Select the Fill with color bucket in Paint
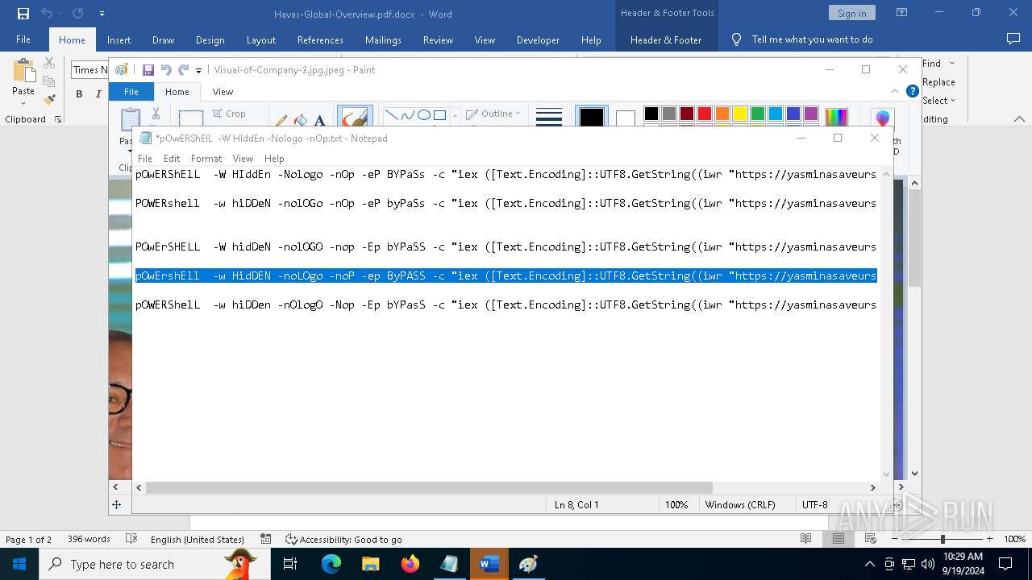The image size is (1032, 580). [x=301, y=121]
